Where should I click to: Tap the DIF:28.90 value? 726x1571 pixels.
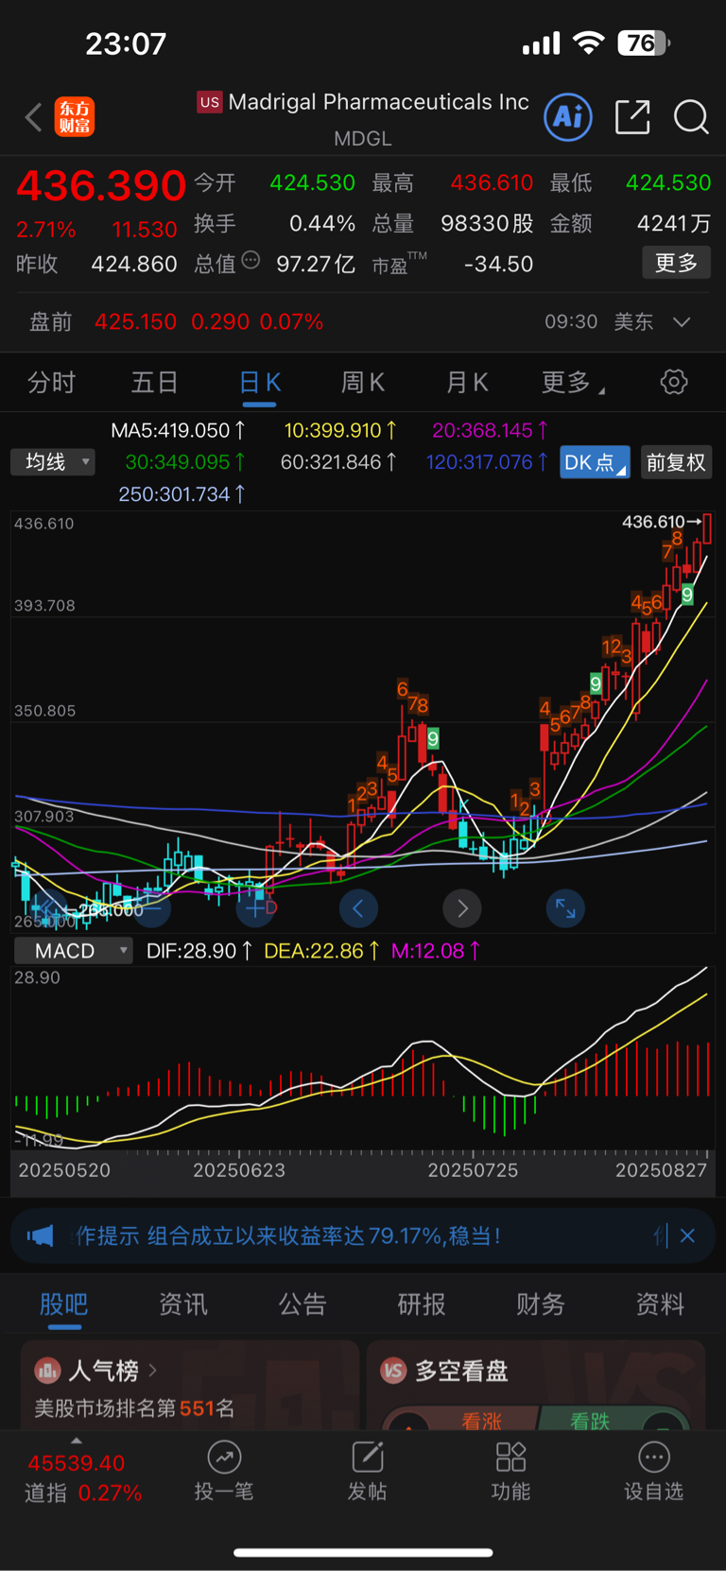pyautogui.click(x=199, y=951)
